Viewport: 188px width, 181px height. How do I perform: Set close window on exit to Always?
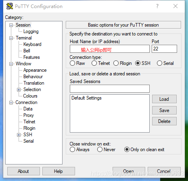[x=72, y=150]
